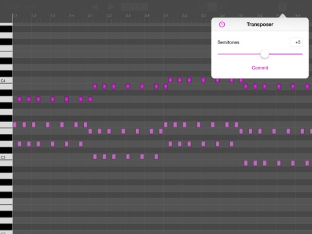Click the topmost black piano key
Screen dimensions: 312x234
tap(6, 29)
